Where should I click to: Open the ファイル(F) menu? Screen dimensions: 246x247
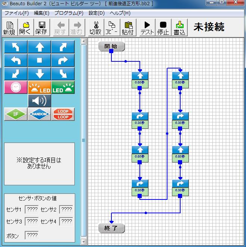coord(16,13)
